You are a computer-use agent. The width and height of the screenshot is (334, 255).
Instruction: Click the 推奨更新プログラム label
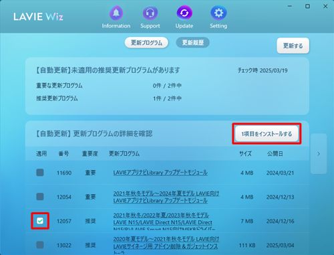(57, 98)
